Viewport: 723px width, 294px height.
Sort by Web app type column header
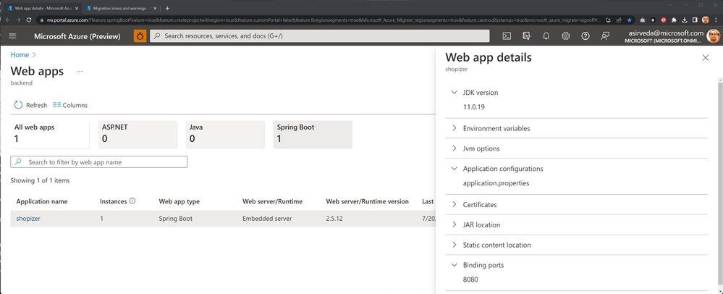pyautogui.click(x=179, y=201)
